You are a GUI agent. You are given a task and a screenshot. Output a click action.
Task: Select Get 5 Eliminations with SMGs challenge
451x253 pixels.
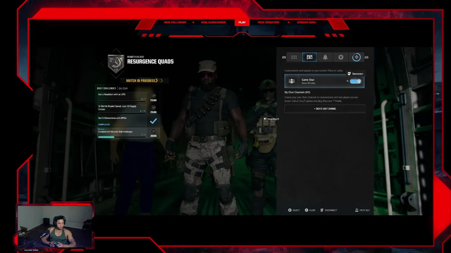coord(128,121)
